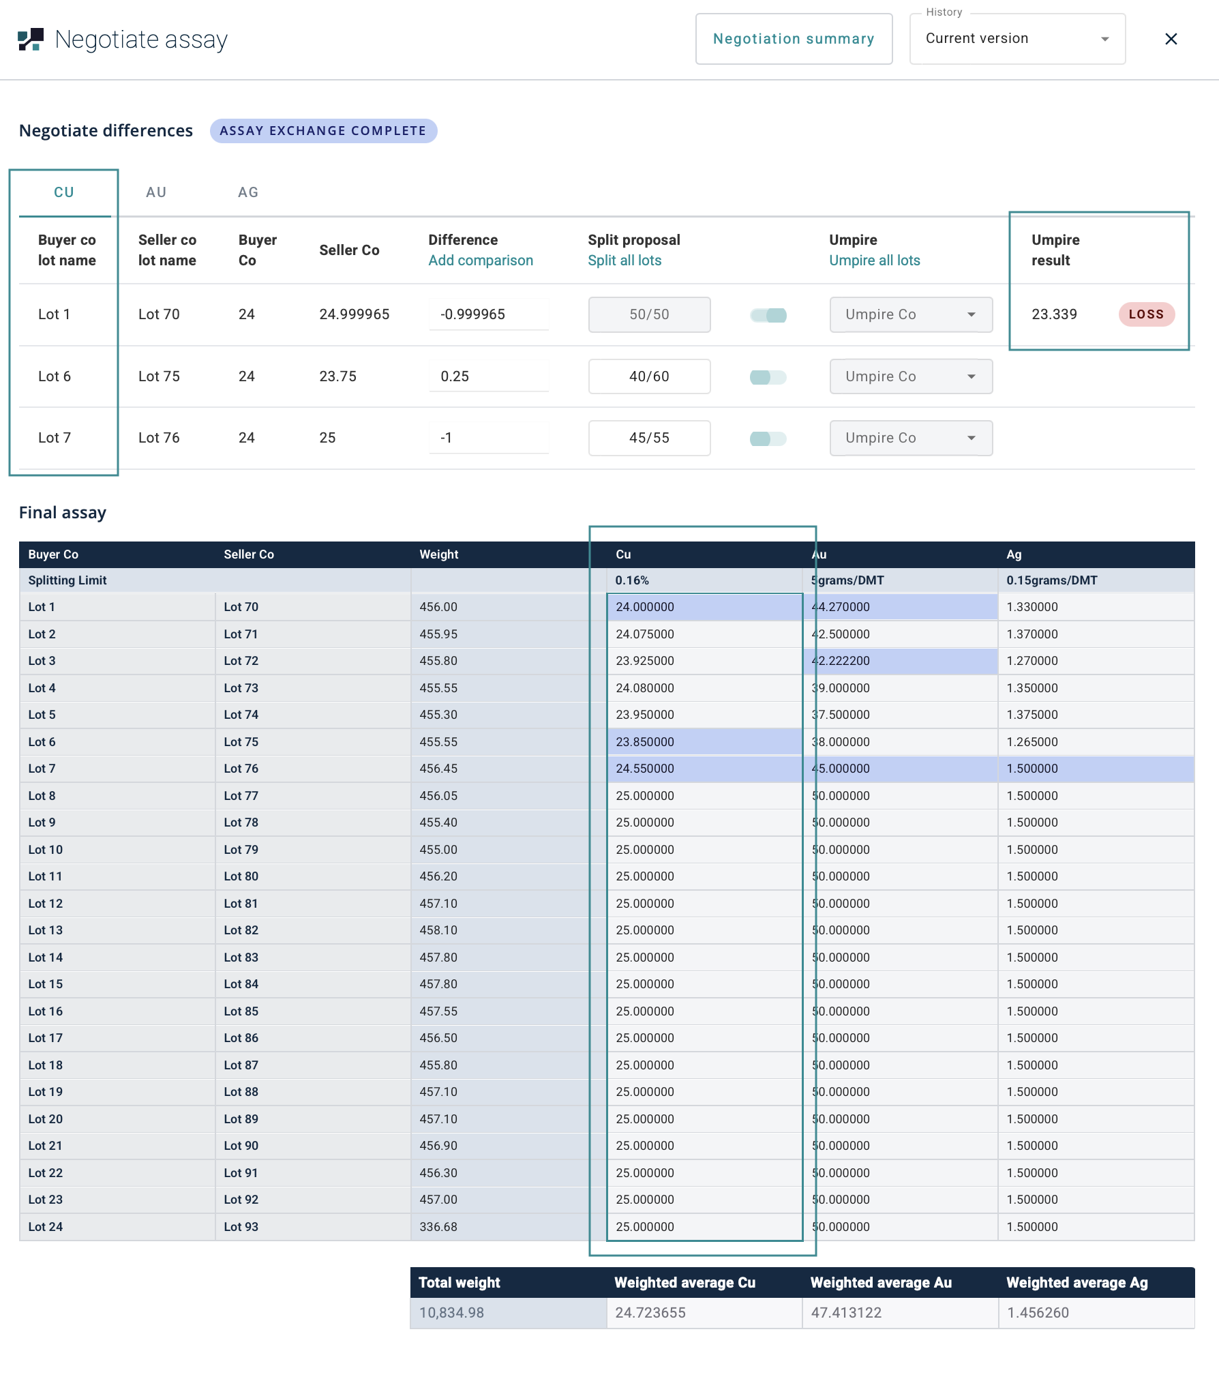This screenshot has height=1394, width=1219.
Task: Toggle the umpire switch for Lot 7
Action: click(x=768, y=439)
